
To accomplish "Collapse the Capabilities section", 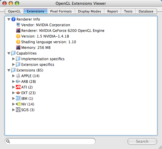I will pyautogui.click(x=9, y=53).
